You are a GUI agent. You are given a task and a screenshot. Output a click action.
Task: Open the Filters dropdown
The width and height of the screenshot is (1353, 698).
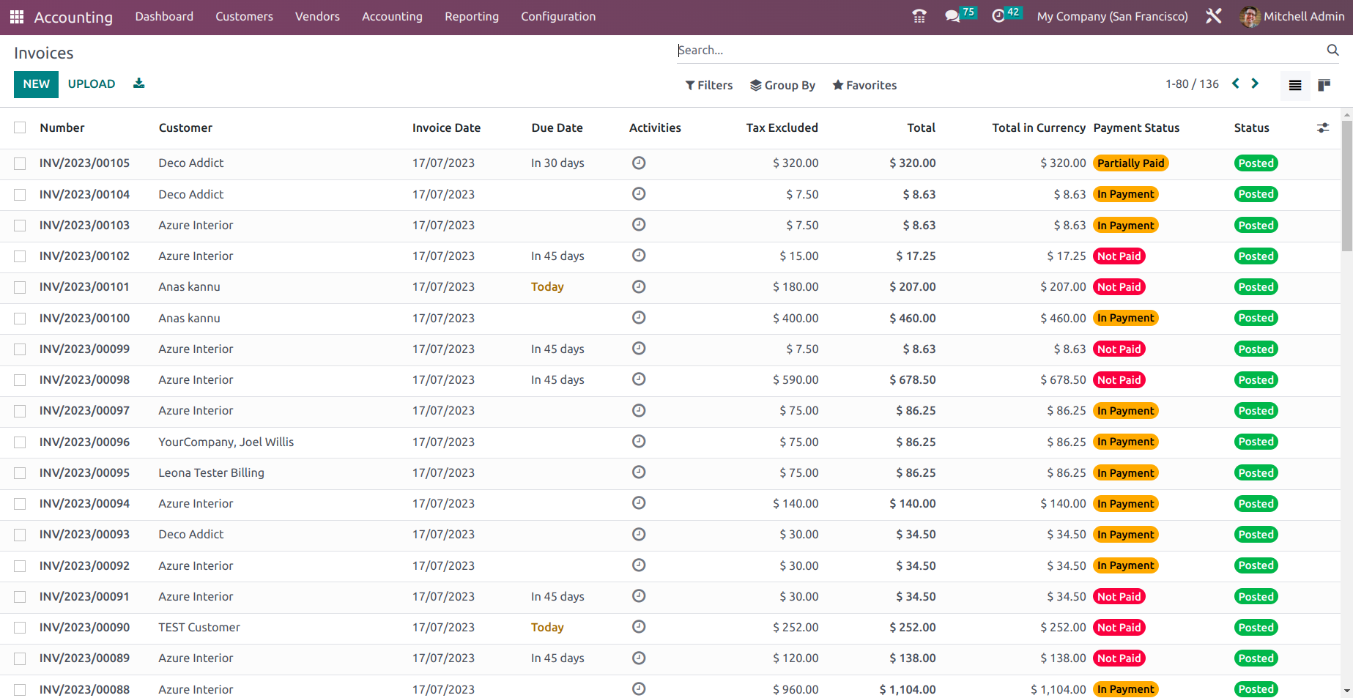click(x=708, y=85)
